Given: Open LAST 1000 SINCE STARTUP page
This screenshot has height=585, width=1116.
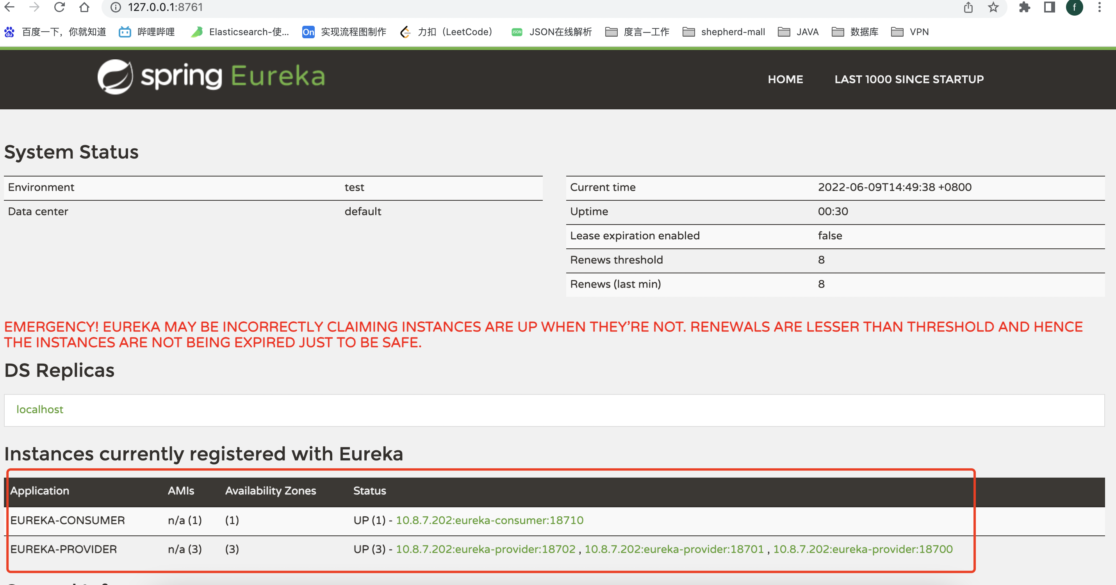Looking at the screenshot, I should (x=909, y=79).
